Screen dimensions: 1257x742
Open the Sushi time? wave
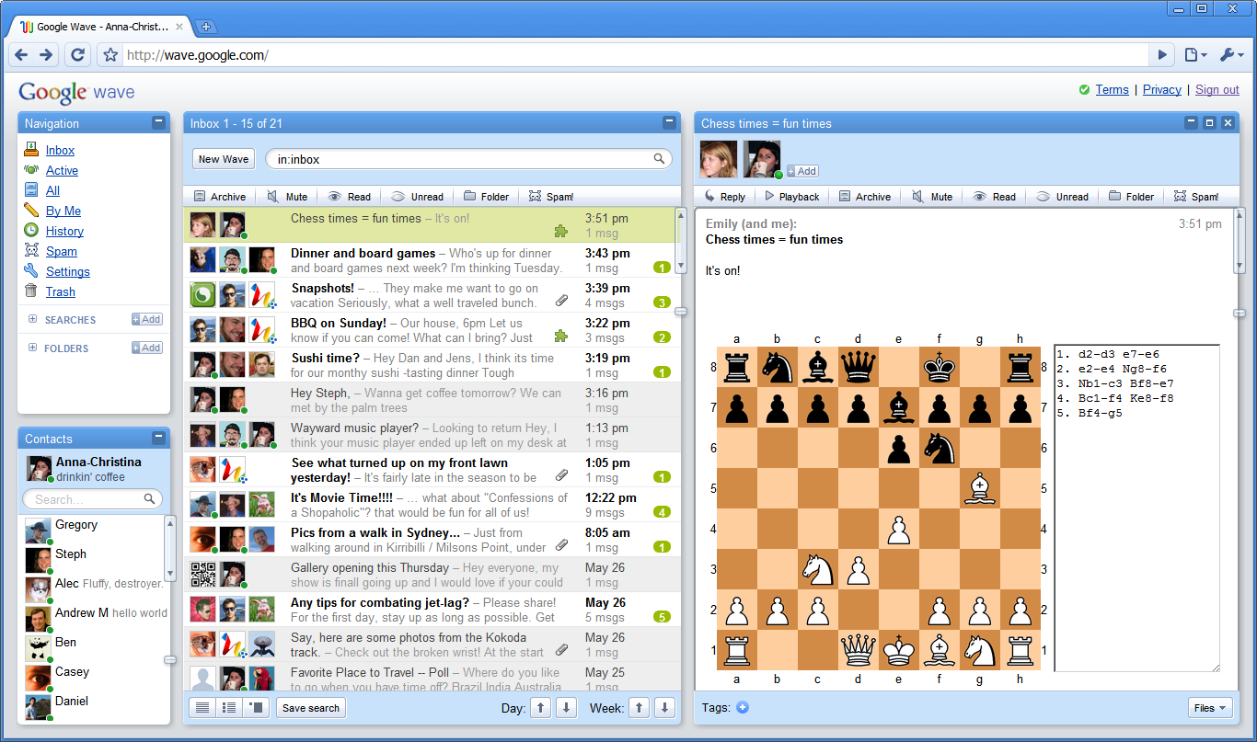430,365
